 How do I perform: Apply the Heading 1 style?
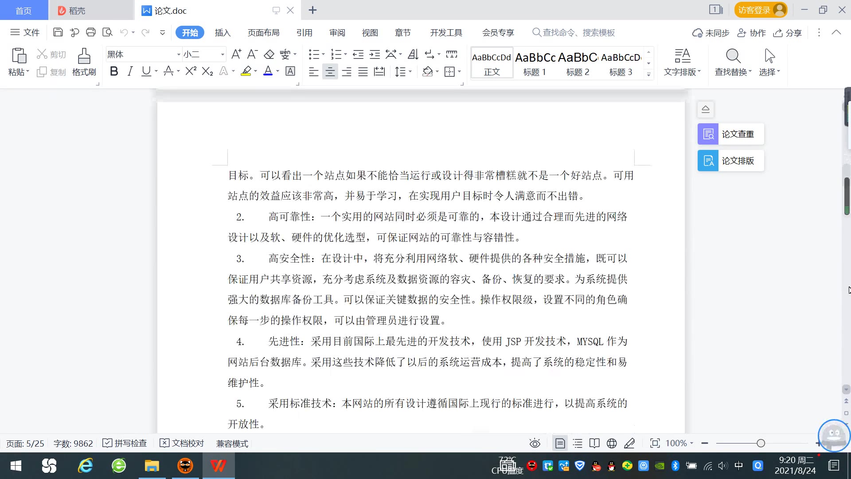coord(535,63)
